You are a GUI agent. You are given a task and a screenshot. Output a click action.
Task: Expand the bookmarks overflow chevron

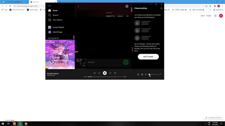pyautogui.click(x=210, y=10)
